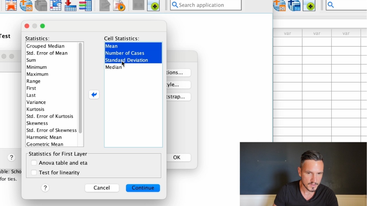The height and width of the screenshot is (206, 367).
Task: Click the help button in background dialog
Action: pos(11,157)
